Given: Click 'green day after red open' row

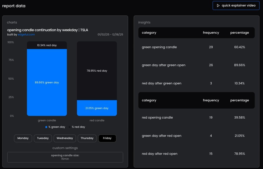Looking at the screenshot, I should pos(196,136).
